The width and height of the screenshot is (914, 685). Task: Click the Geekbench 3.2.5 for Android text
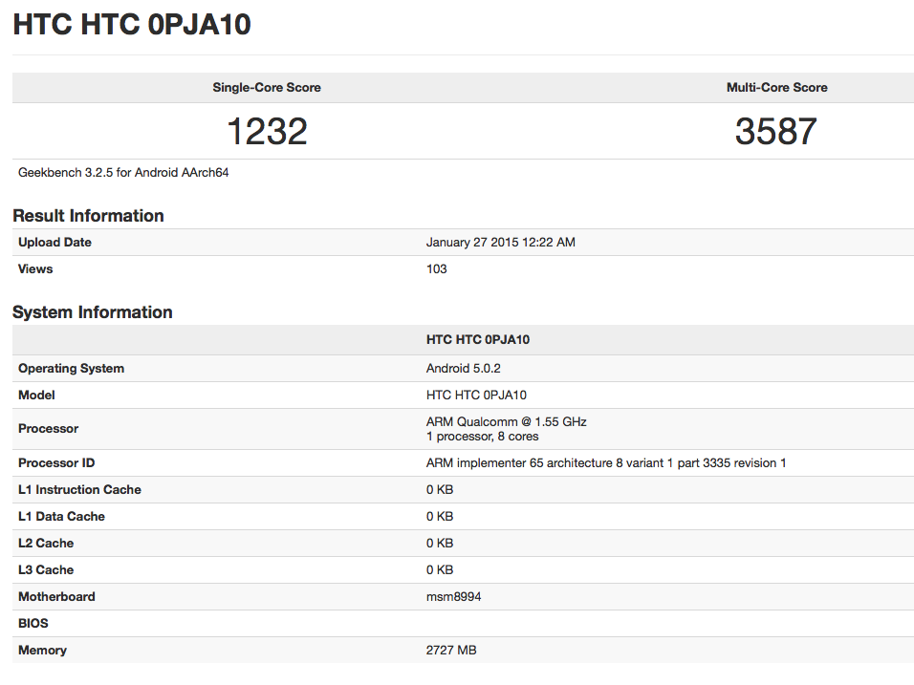(x=123, y=173)
